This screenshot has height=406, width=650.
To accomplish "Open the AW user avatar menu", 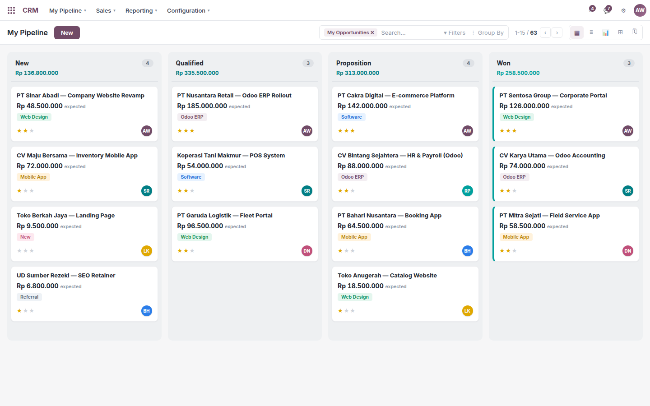I will click(640, 10).
